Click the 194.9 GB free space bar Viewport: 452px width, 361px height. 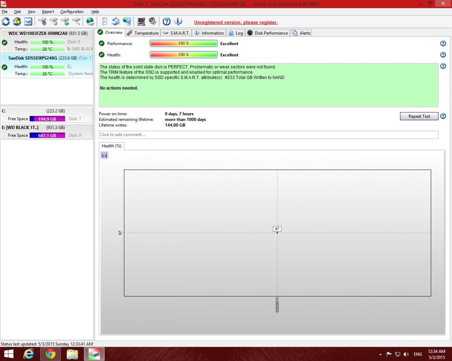pyautogui.click(x=47, y=119)
